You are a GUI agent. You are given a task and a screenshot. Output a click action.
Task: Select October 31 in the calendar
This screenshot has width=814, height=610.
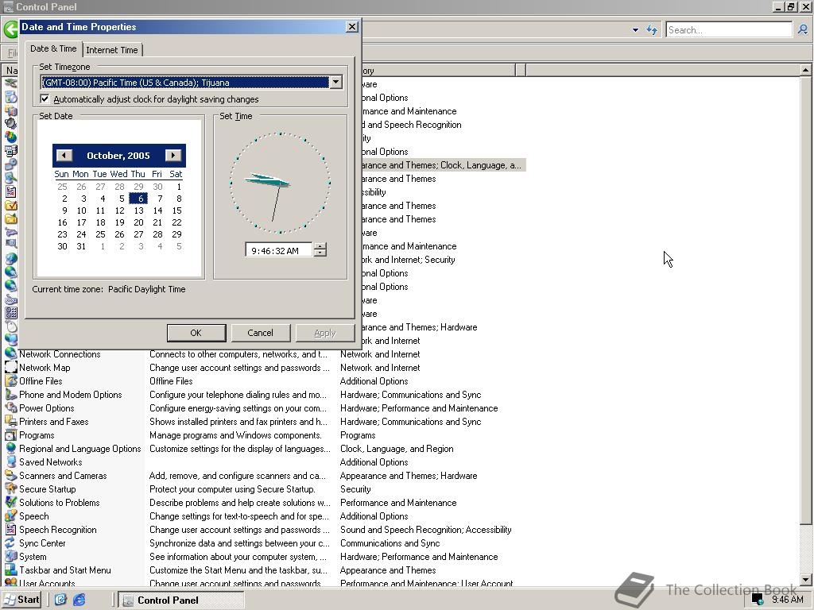pyautogui.click(x=82, y=246)
